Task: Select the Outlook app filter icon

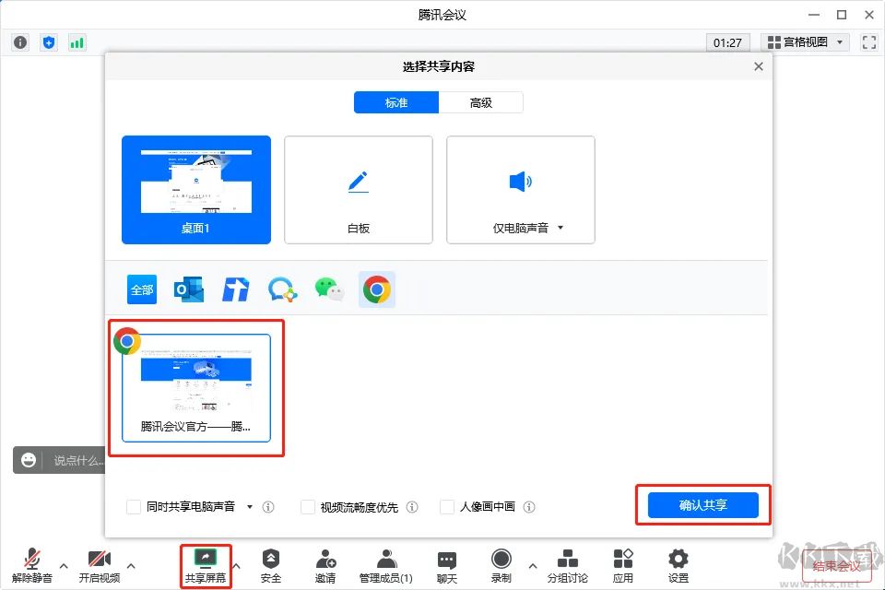Action: click(x=188, y=289)
